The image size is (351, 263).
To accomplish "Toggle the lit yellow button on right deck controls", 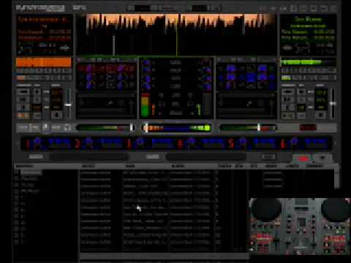I will pos(301,107).
